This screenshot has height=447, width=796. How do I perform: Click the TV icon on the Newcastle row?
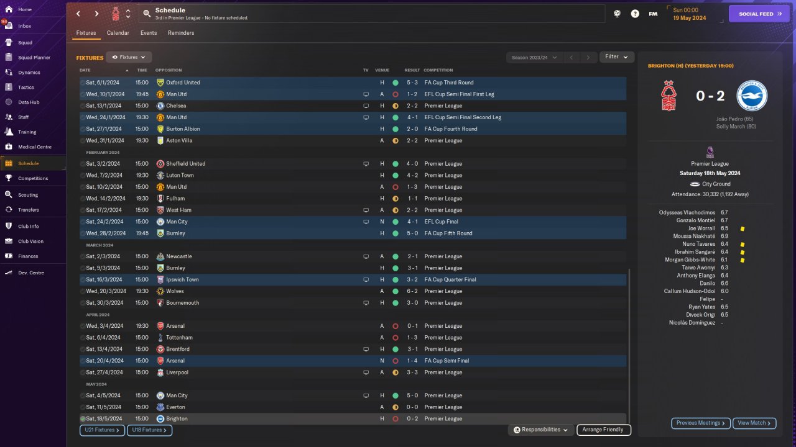366,256
